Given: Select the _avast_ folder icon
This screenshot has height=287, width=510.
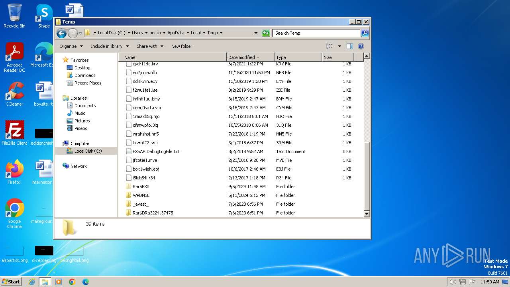Looking at the screenshot, I should (128, 204).
